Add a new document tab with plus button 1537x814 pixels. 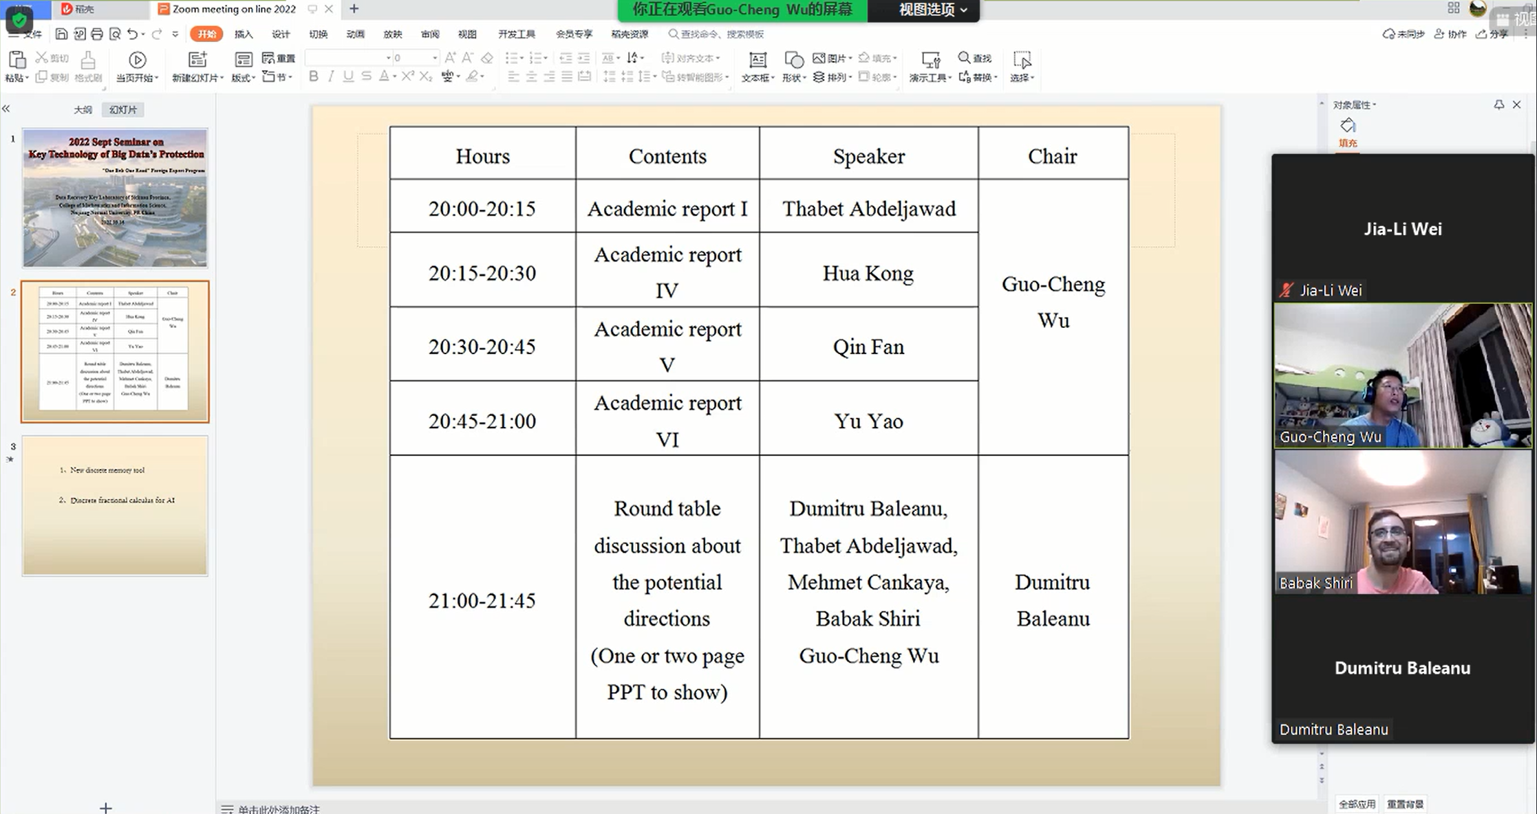(354, 9)
